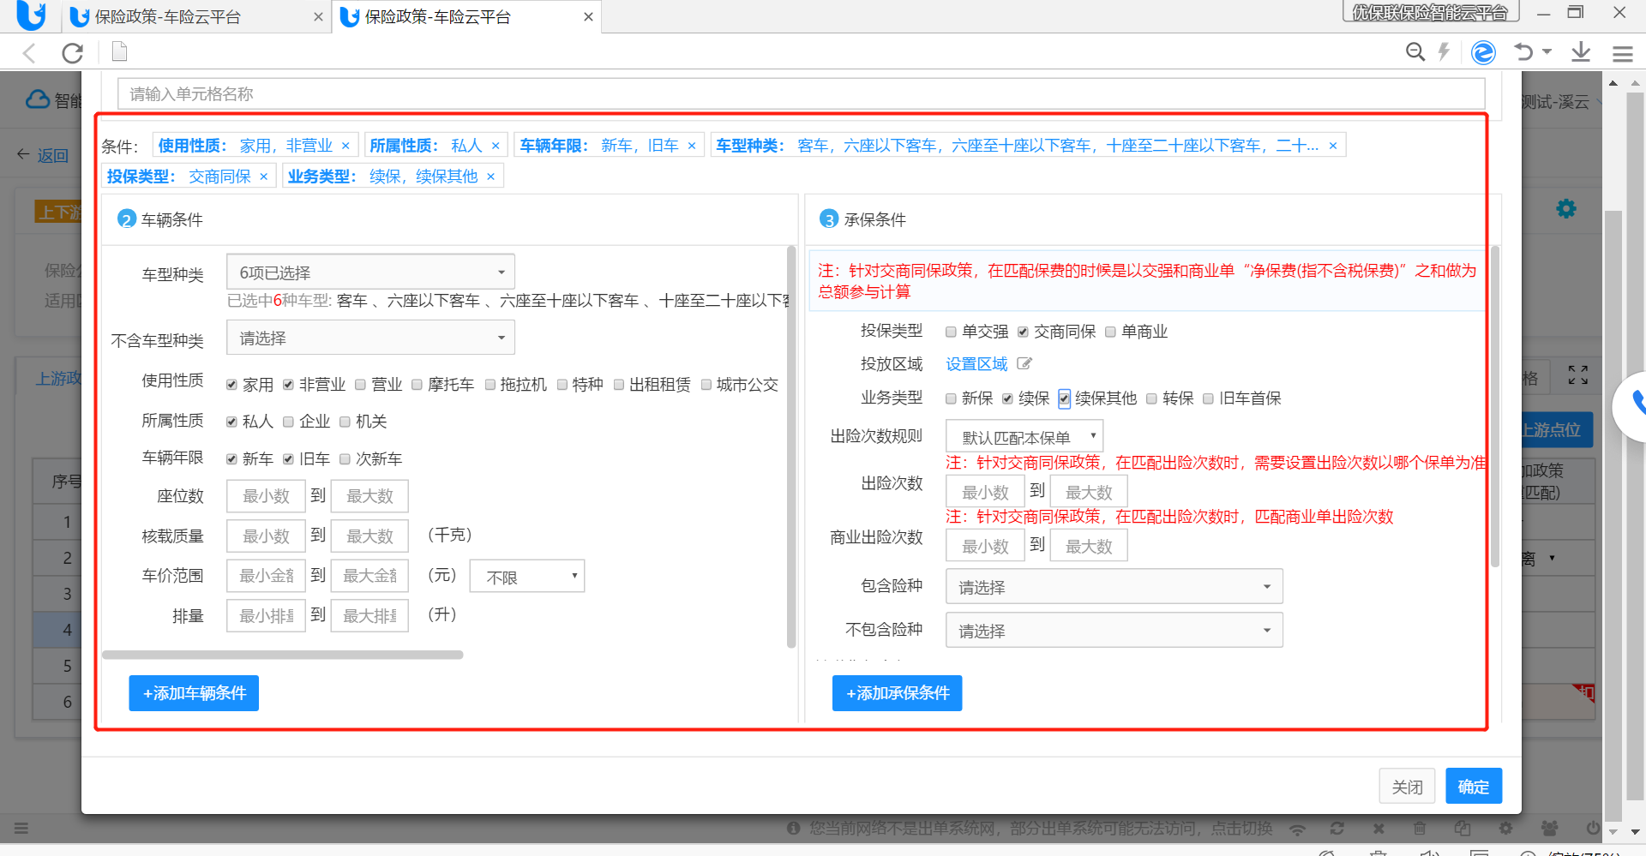
Task: Click the status bar paw icon
Action: tap(1550, 829)
